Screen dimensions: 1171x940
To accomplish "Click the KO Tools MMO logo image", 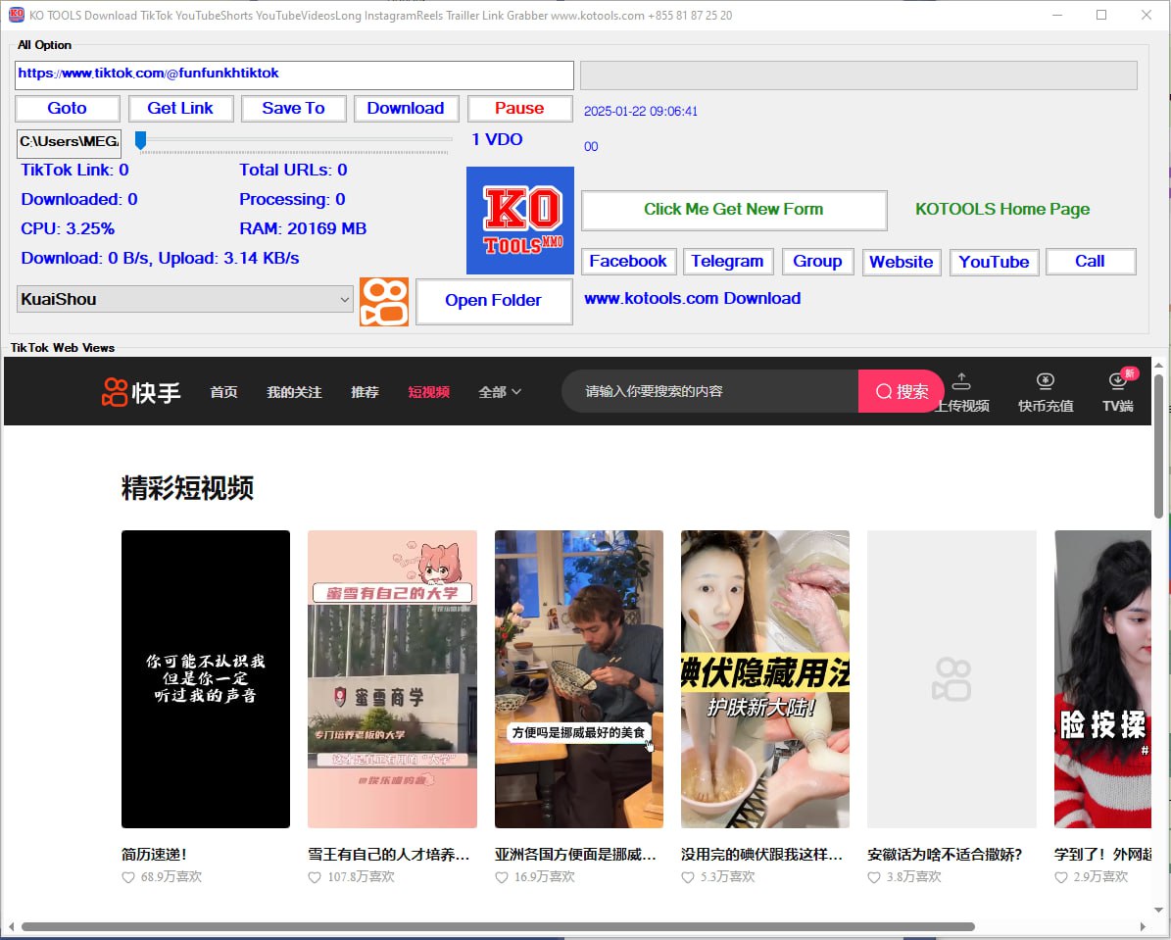I will [519, 221].
